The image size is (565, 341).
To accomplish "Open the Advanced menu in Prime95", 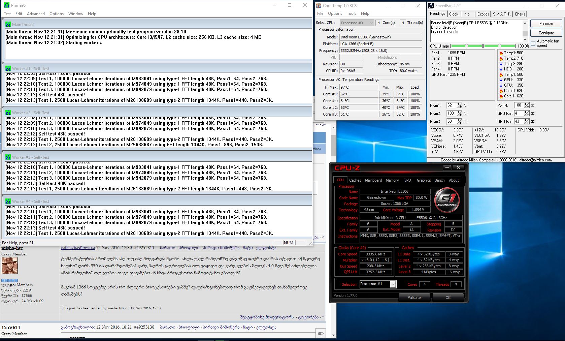I will click(36, 14).
